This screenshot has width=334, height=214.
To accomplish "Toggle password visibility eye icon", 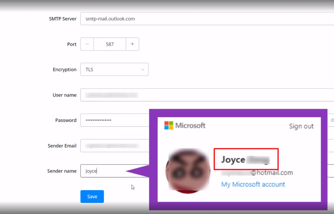I will pyautogui.click(x=332, y=120).
